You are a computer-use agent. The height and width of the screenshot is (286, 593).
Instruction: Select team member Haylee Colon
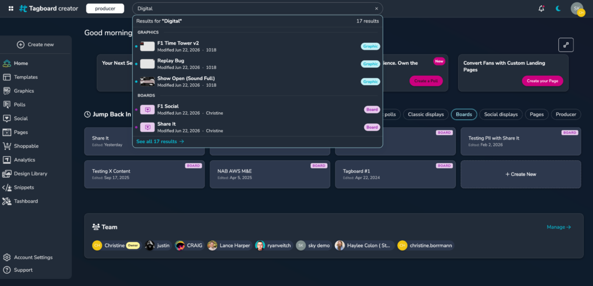[365, 245]
